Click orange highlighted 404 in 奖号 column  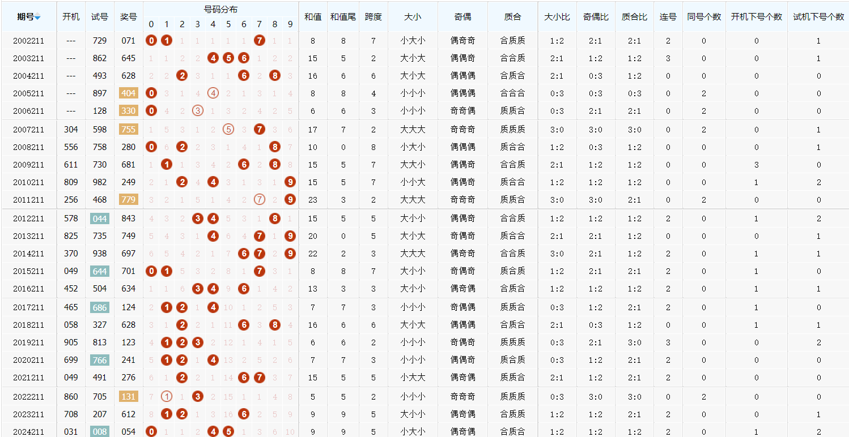pos(129,93)
